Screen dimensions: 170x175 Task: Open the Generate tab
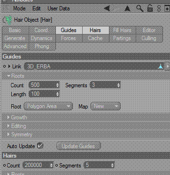pyautogui.click(x=15, y=38)
